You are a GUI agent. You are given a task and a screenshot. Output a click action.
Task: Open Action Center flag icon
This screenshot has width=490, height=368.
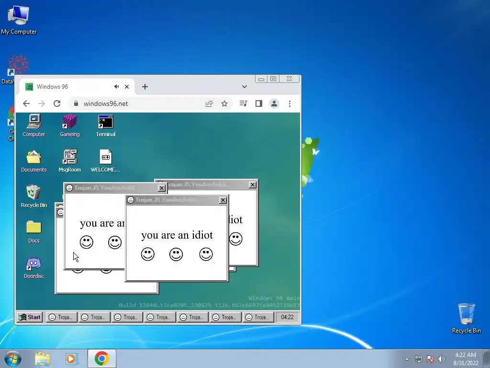pos(430,359)
